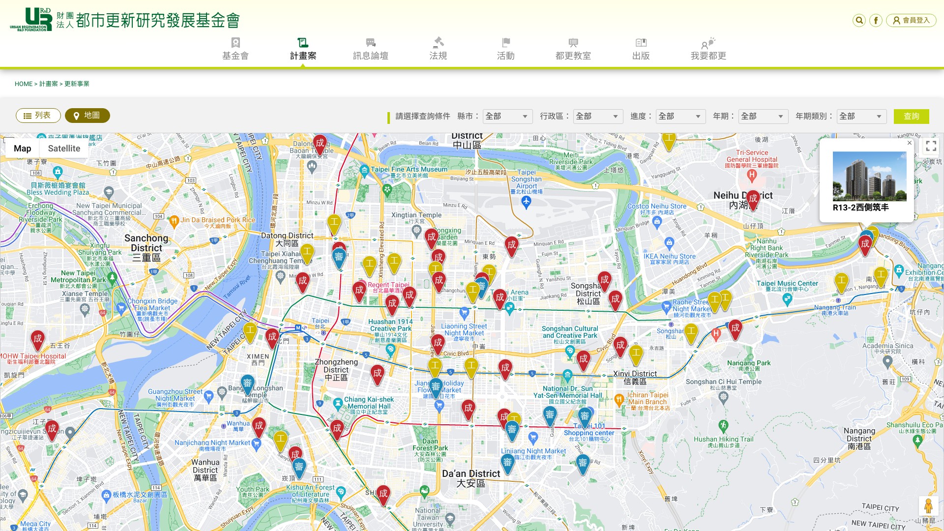Click the 法規 gavel icon
The image size is (944, 531).
click(x=438, y=43)
